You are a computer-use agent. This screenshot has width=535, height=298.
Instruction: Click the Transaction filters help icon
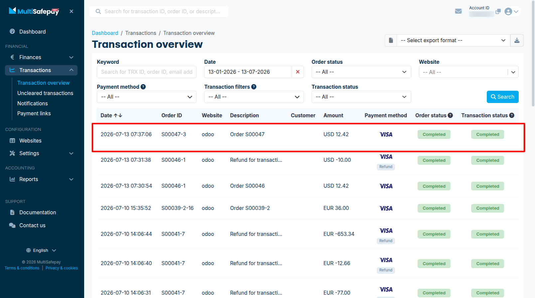pos(254,87)
